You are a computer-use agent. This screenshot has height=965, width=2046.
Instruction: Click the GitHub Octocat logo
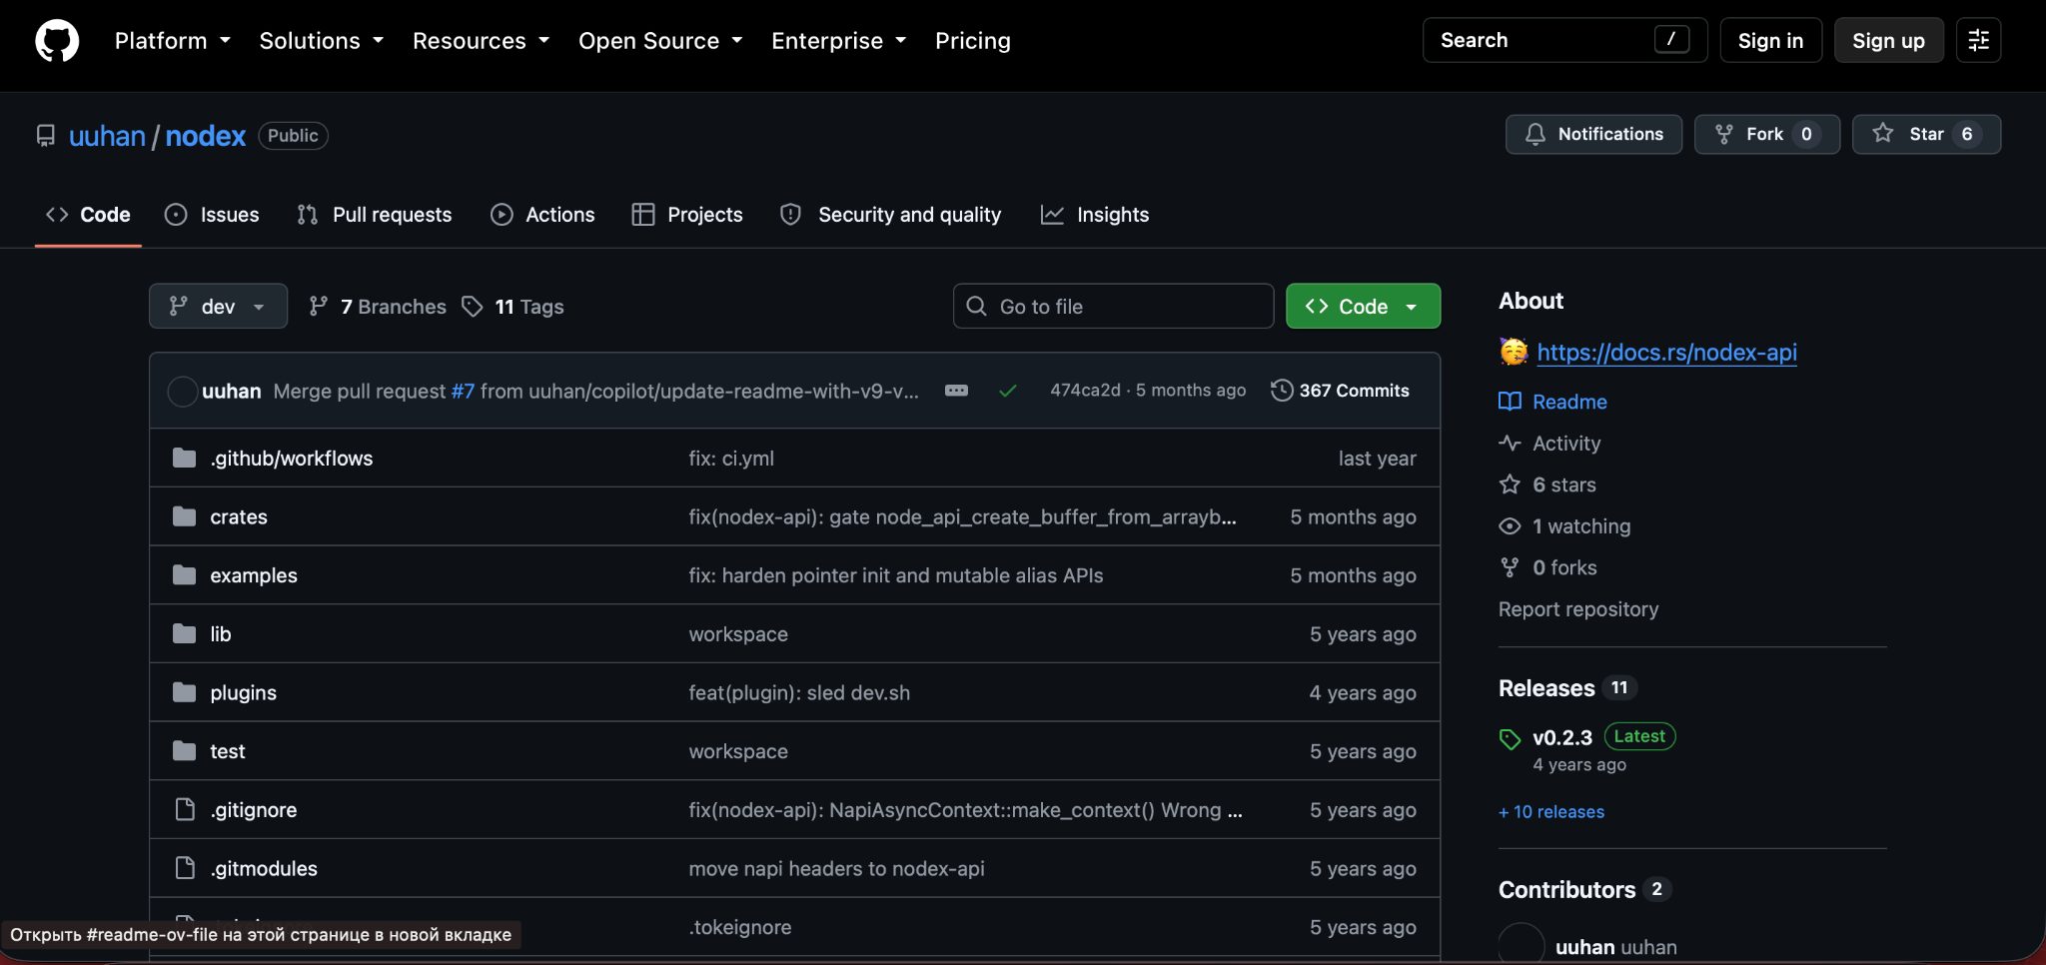(x=57, y=41)
